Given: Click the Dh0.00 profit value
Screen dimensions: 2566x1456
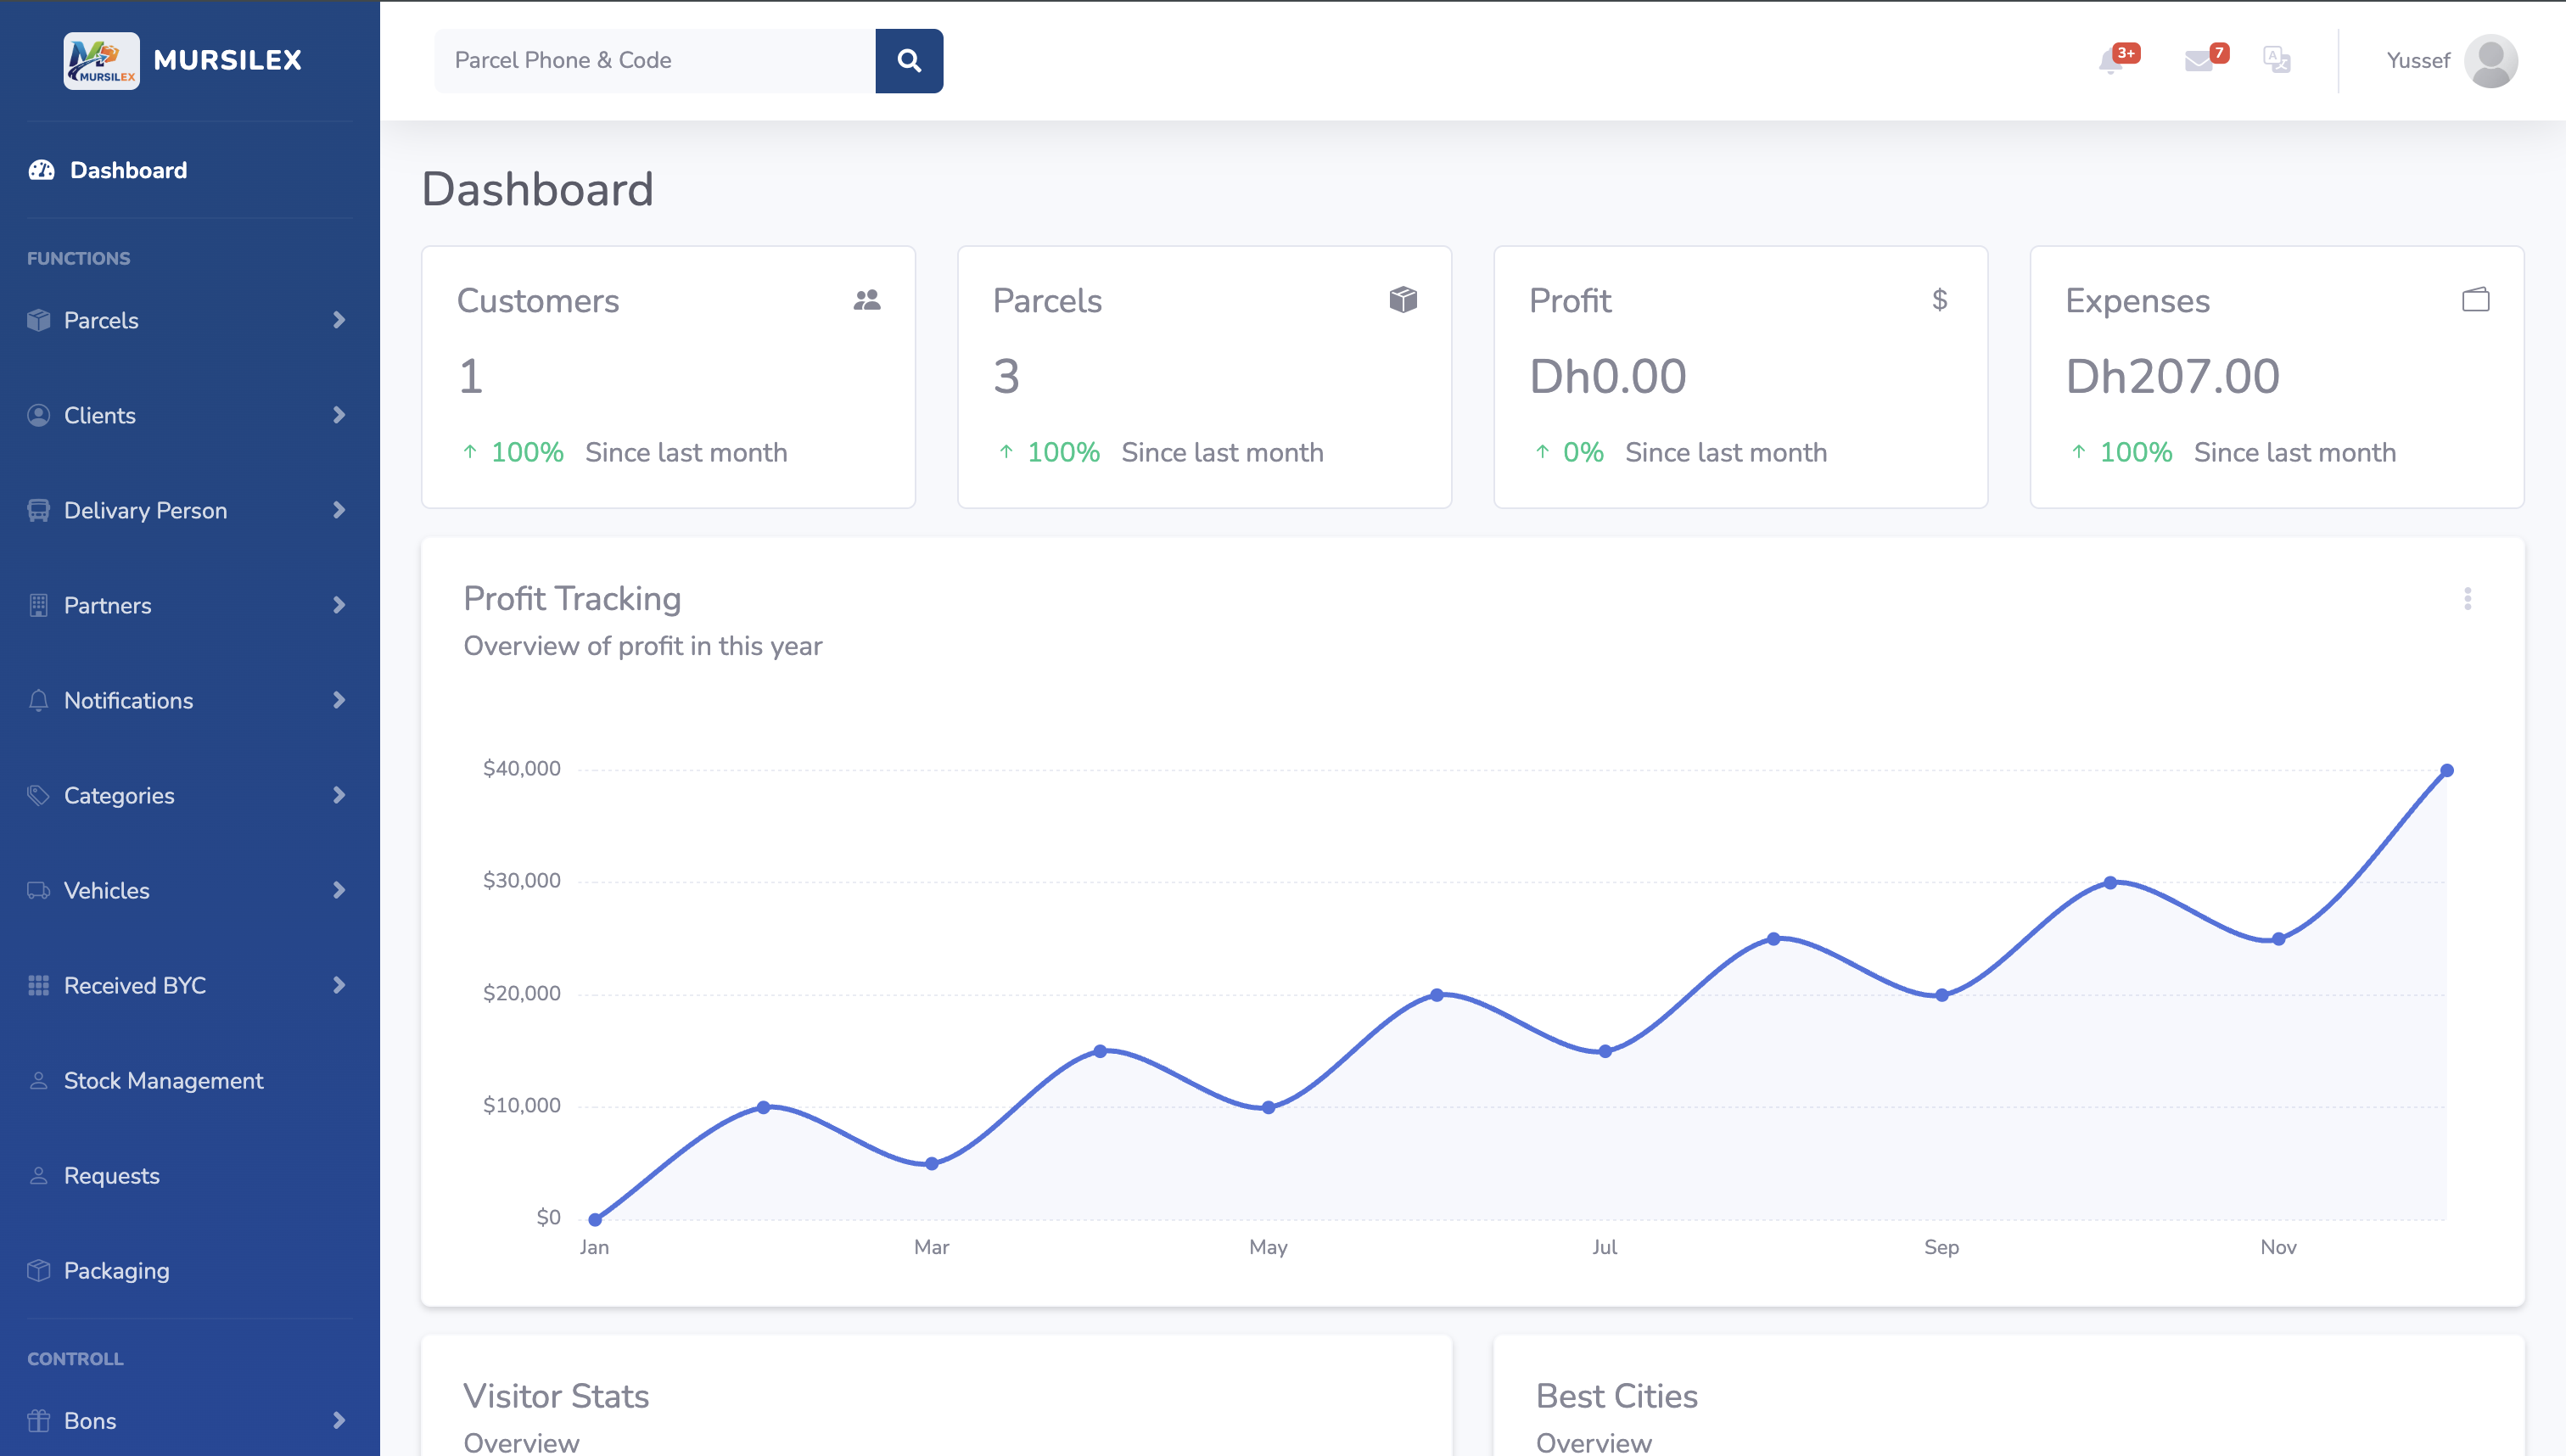Looking at the screenshot, I should [x=1608, y=376].
